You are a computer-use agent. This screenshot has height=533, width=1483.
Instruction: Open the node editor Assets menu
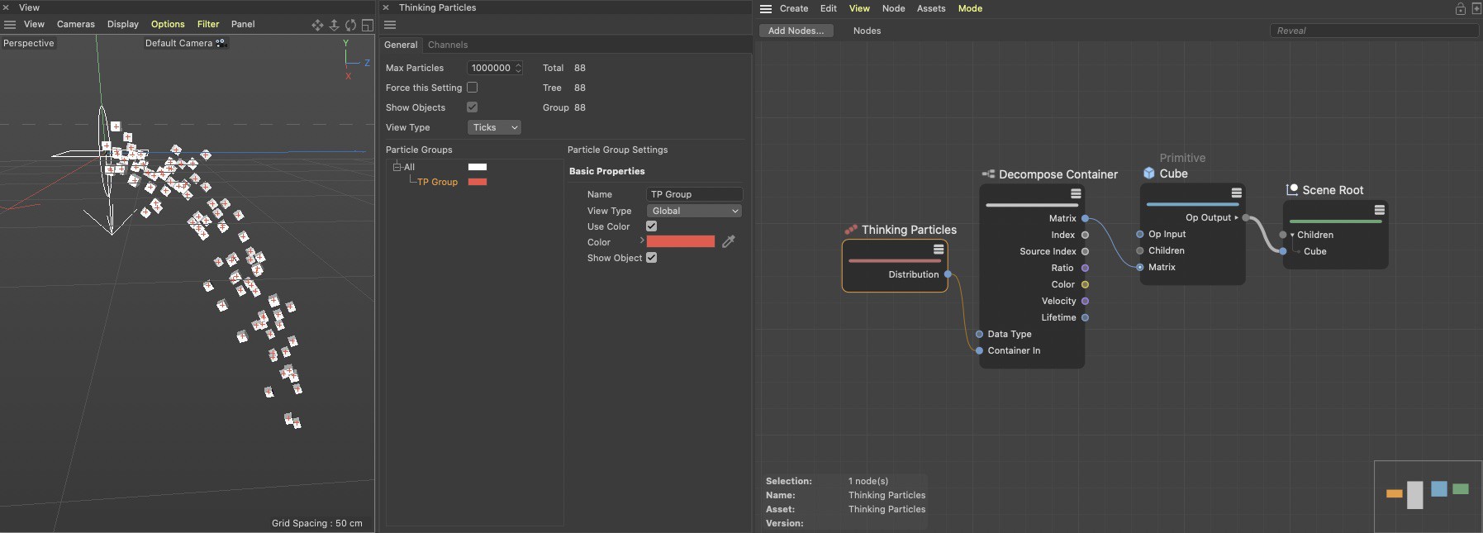931,9
